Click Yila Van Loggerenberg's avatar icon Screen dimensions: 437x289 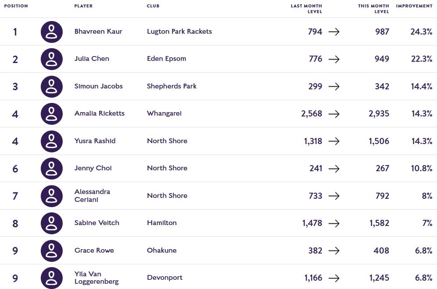[52, 278]
